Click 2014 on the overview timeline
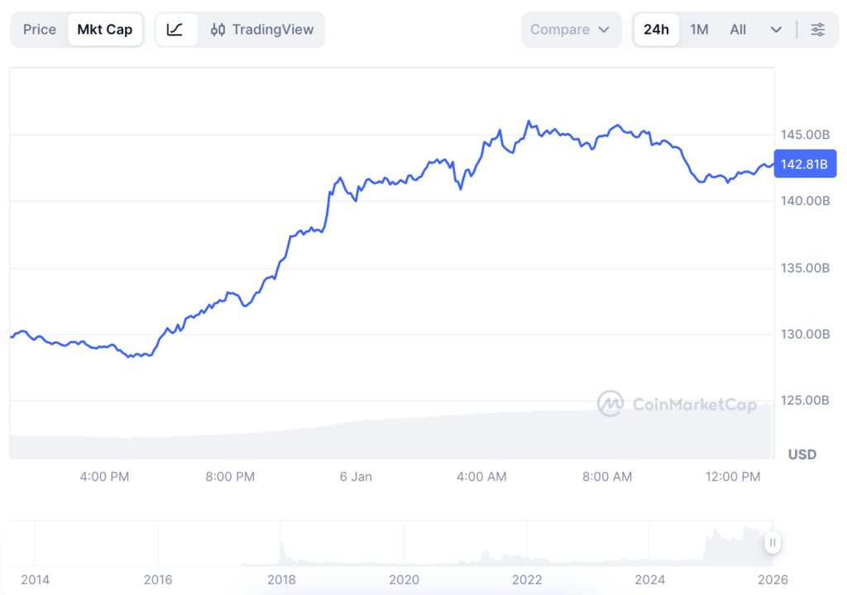 [x=35, y=579]
